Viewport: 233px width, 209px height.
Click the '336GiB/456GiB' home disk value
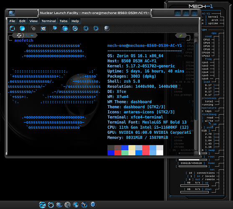(x=191, y=163)
